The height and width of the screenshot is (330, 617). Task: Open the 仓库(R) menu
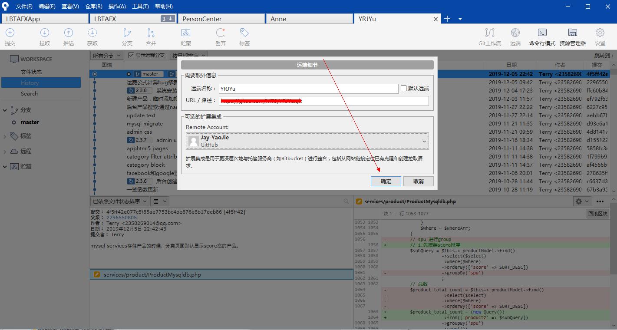click(94, 7)
